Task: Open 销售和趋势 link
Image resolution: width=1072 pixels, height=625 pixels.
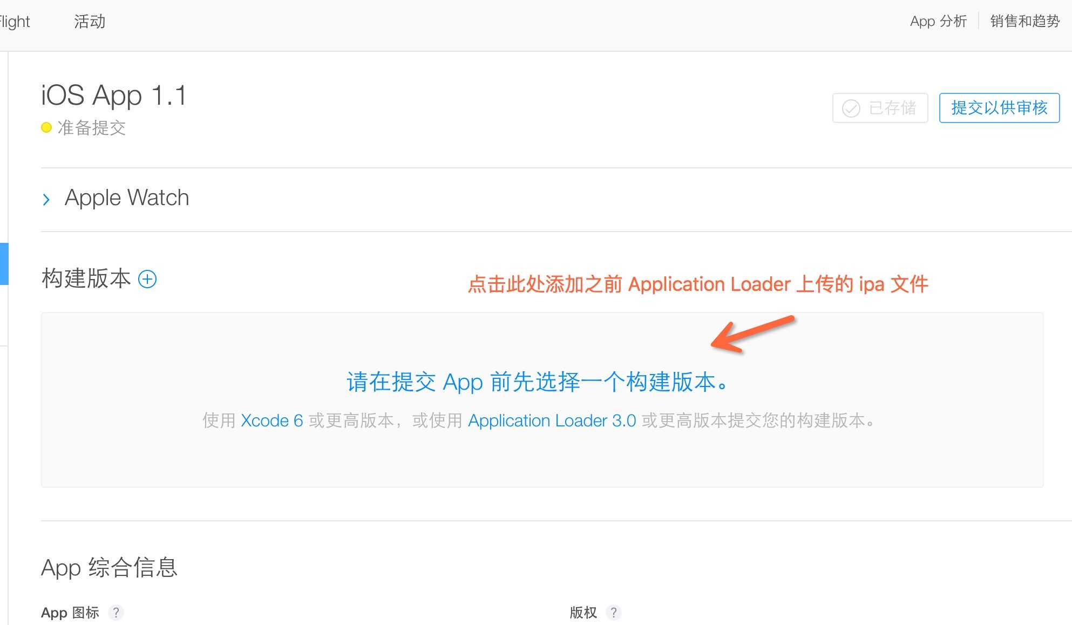Action: [x=1024, y=21]
